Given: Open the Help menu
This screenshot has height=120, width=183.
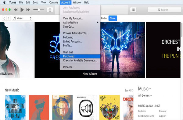Looking at the screenshot, I should (87, 2).
